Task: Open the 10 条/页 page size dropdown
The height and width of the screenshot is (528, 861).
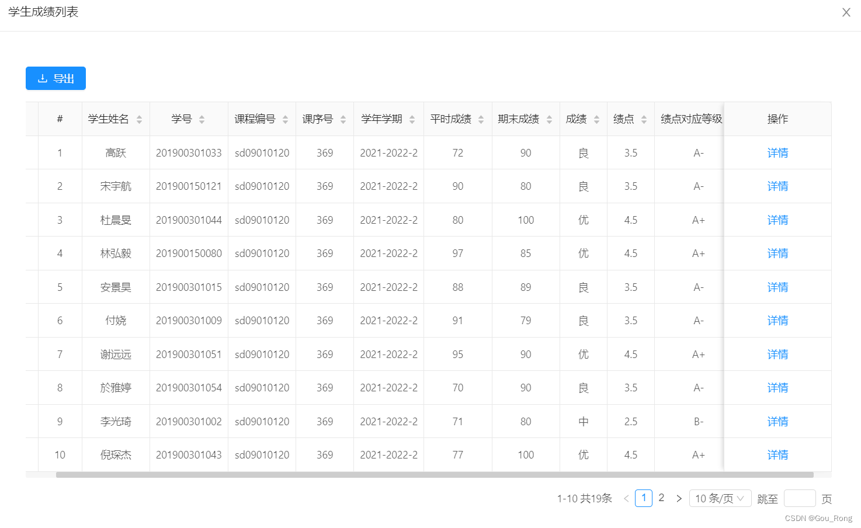Action: pyautogui.click(x=720, y=498)
